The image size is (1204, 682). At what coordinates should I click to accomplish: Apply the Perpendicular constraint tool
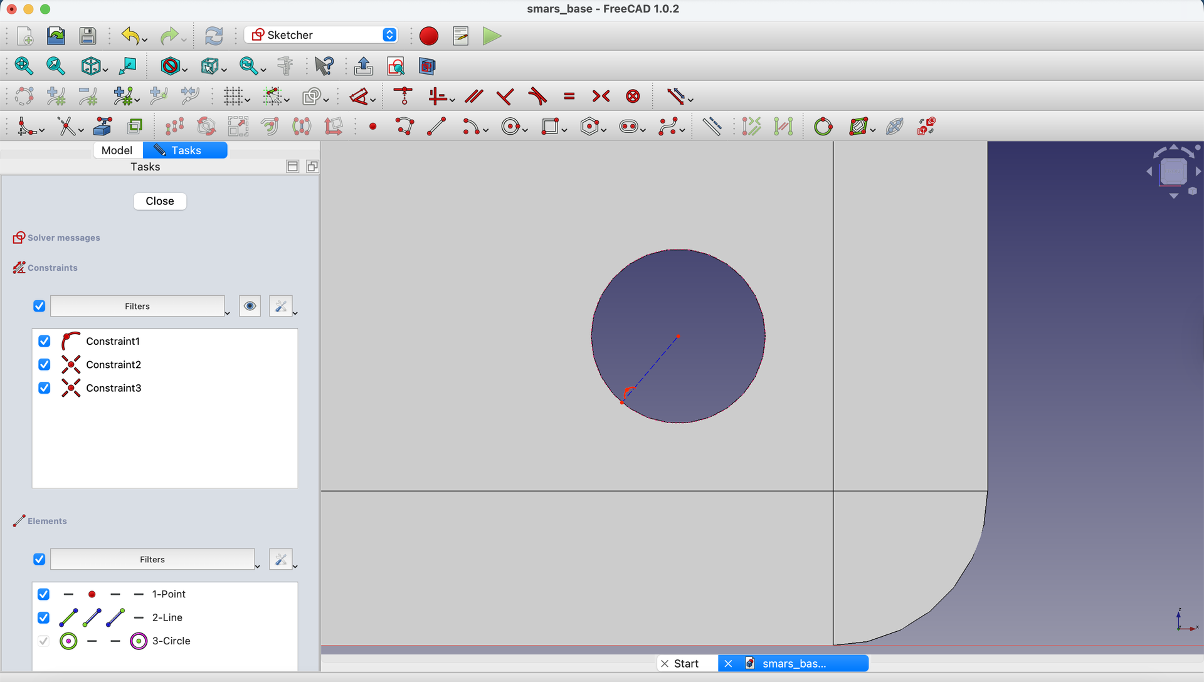coord(505,97)
